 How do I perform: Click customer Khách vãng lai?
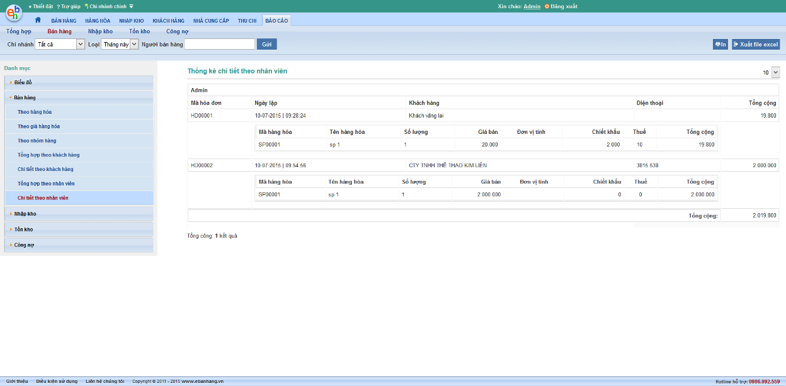426,116
